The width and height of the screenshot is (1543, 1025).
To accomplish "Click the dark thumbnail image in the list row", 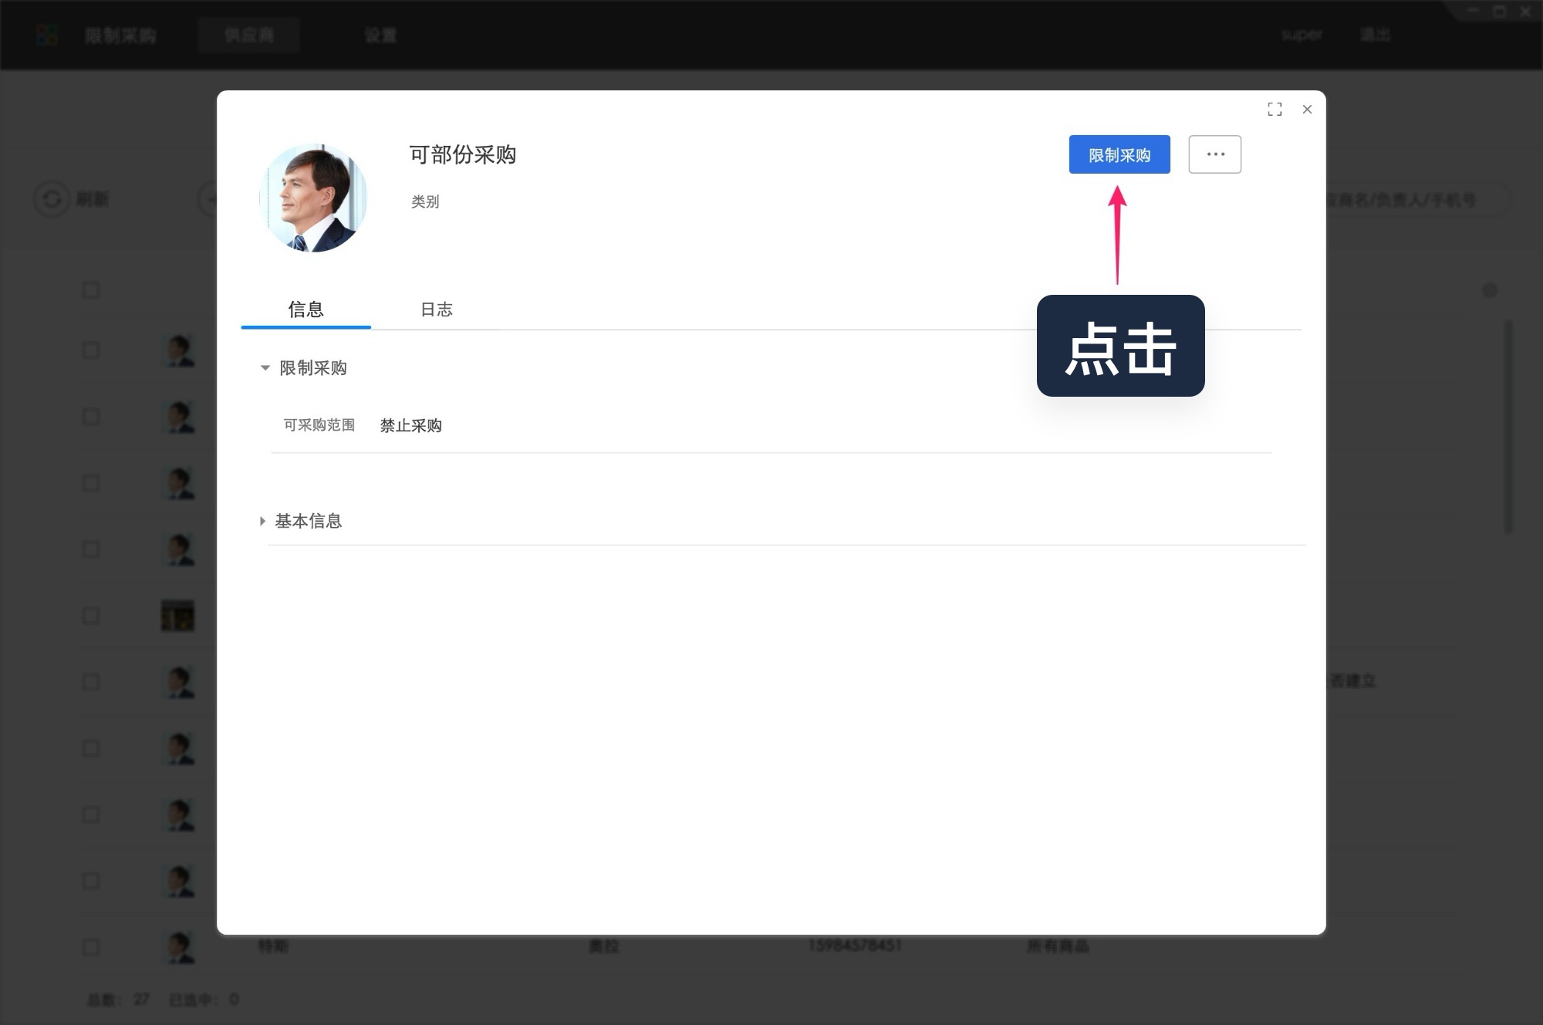I will pyautogui.click(x=177, y=615).
